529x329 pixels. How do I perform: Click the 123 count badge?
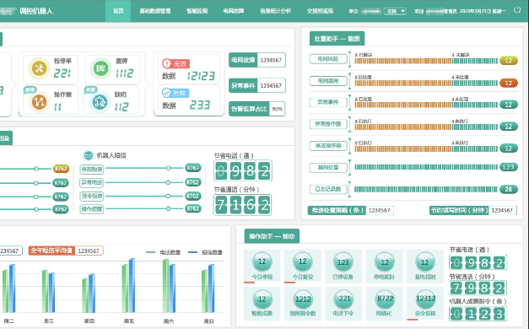tap(509, 167)
